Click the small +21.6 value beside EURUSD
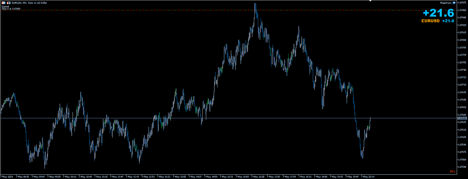468x179 pixels. pos(448,21)
